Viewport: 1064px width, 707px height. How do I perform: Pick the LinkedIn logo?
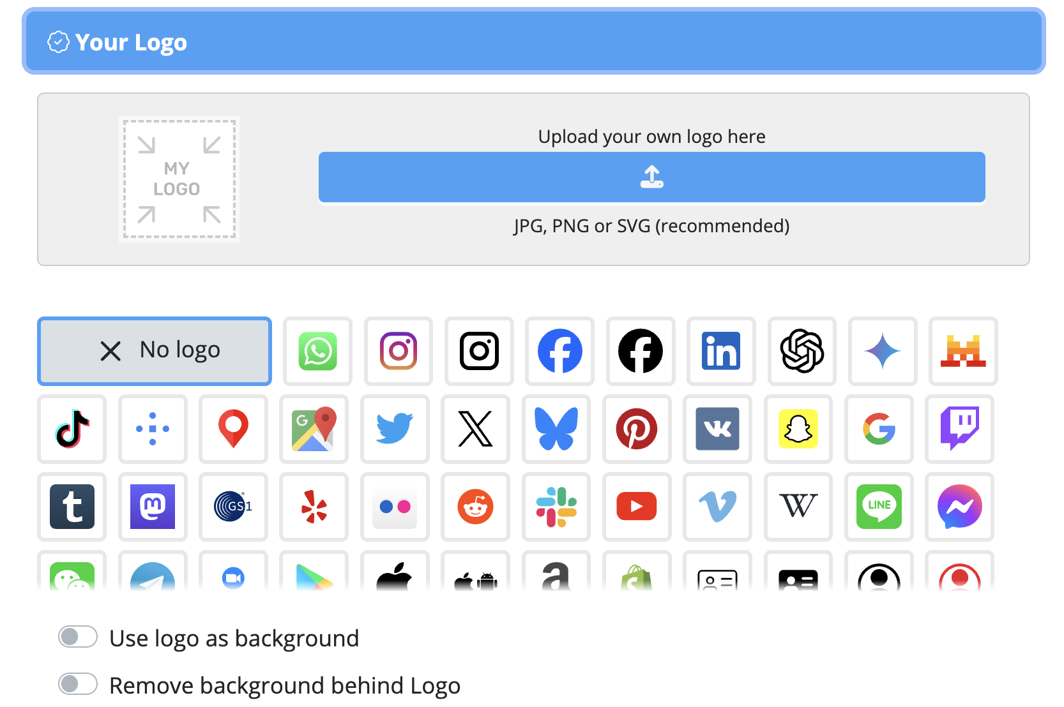click(721, 351)
